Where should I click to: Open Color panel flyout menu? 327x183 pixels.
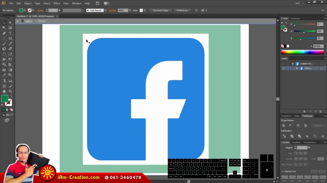pos(324,18)
